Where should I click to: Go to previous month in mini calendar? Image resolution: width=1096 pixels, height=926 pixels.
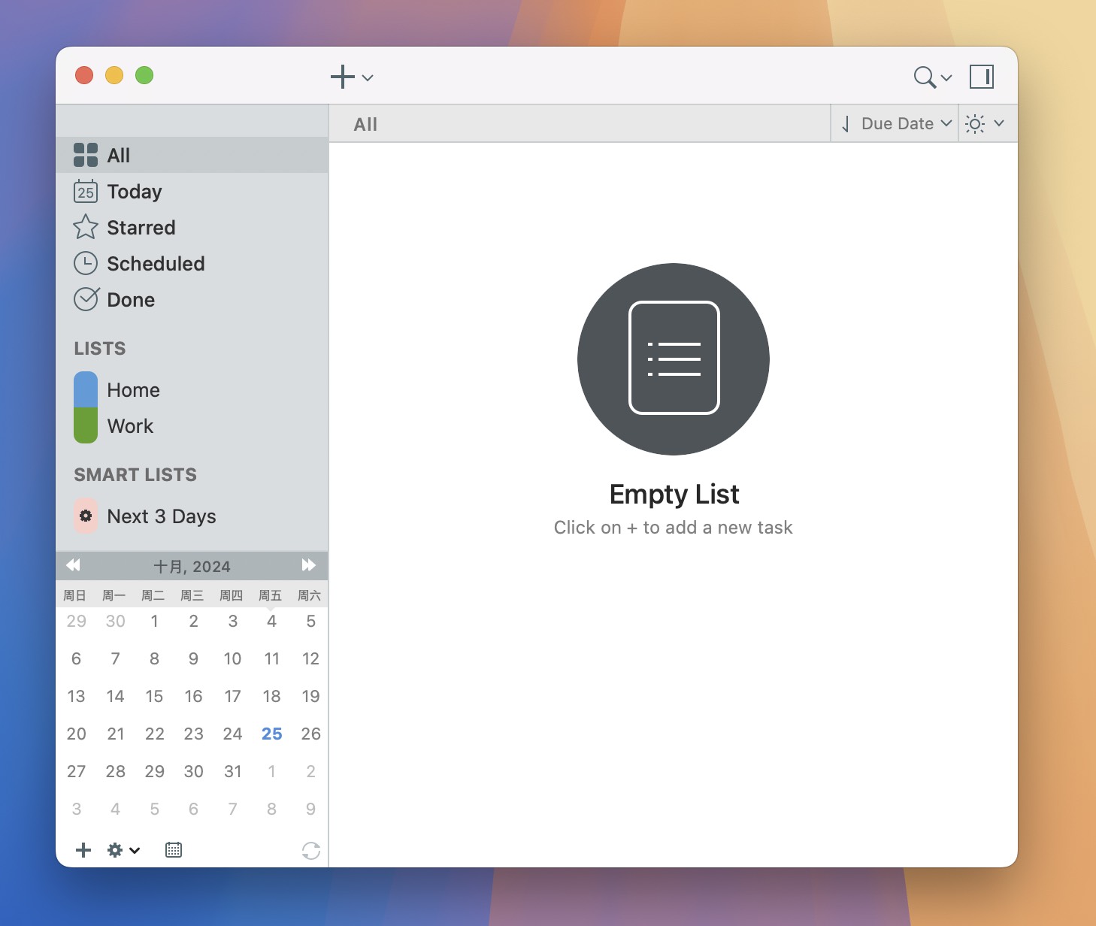[74, 565]
